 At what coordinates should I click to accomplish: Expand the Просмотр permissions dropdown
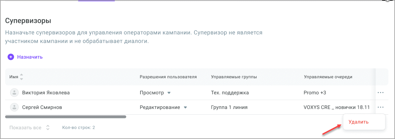(x=169, y=93)
